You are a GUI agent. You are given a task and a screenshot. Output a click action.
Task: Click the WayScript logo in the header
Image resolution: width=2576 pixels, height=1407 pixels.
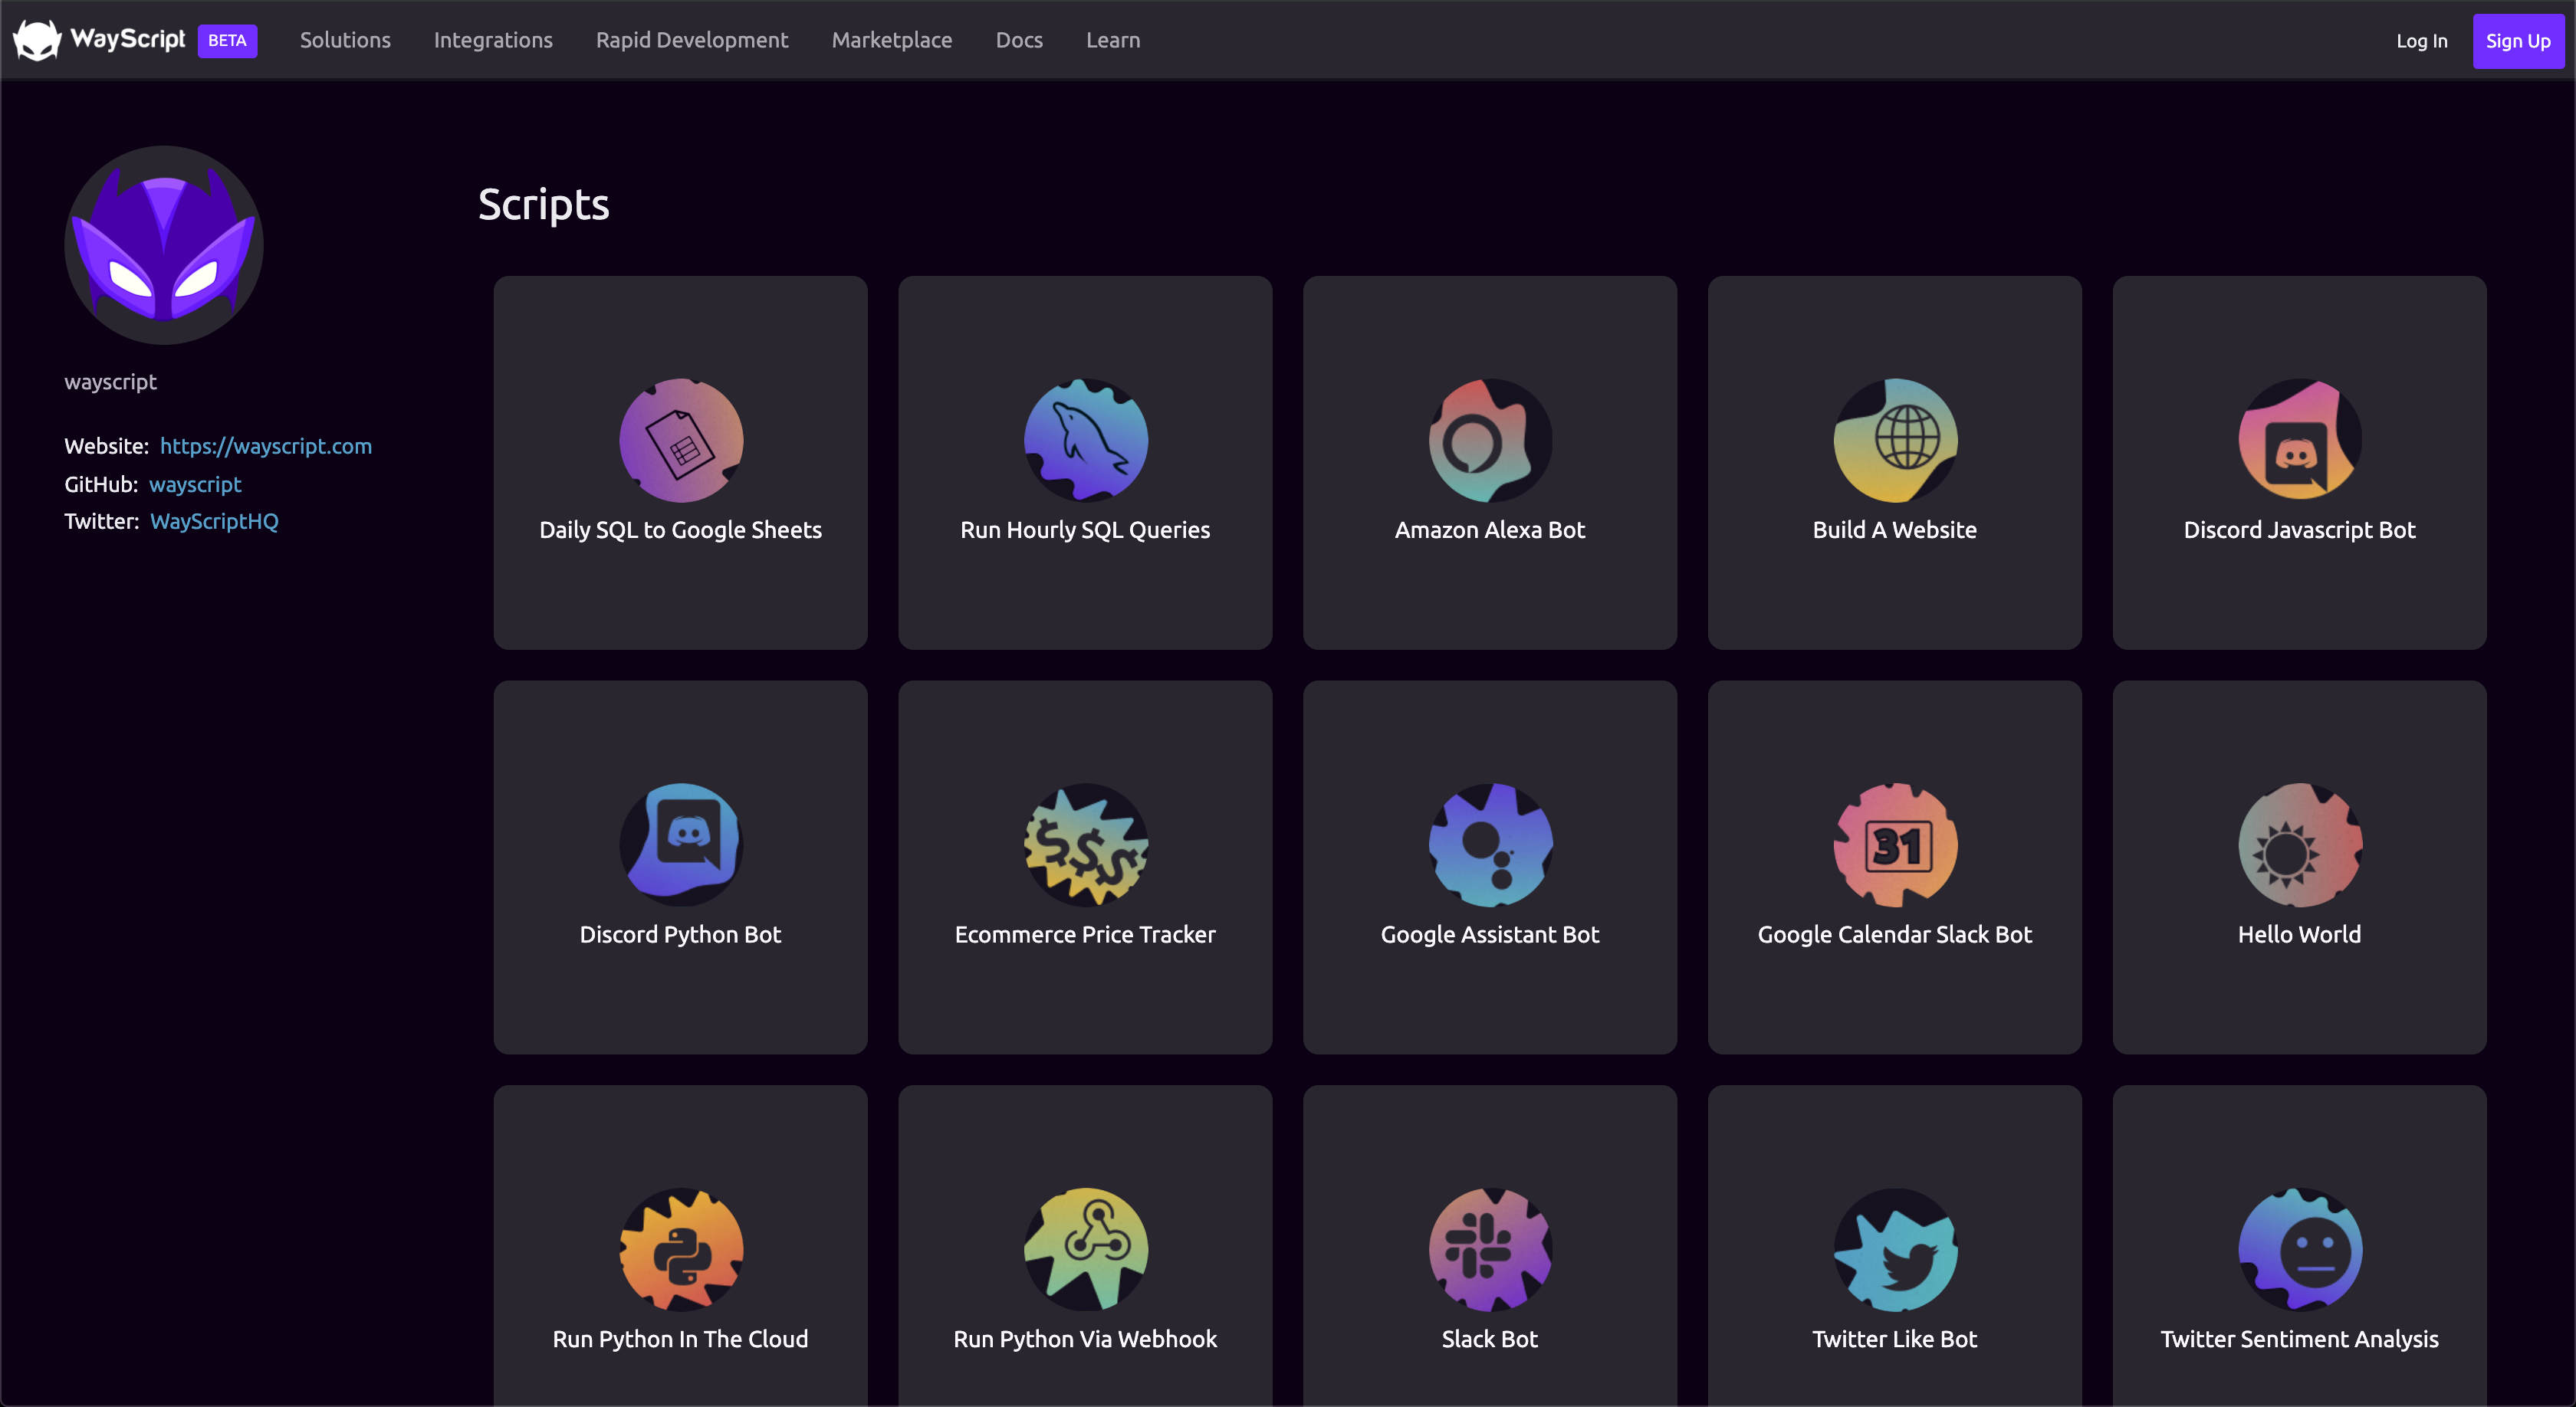pyautogui.click(x=99, y=40)
